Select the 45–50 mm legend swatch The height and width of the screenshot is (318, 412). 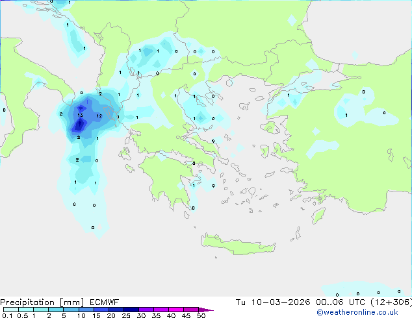(x=191, y=310)
